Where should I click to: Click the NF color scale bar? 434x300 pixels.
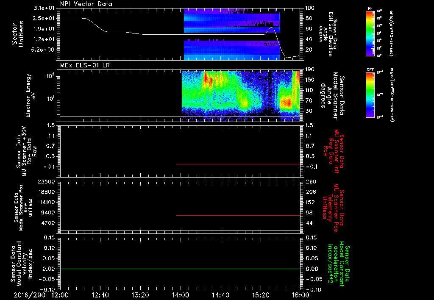pos(370,33)
